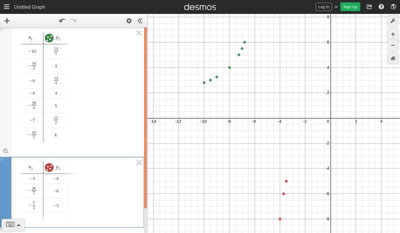Click table cell with value 13/4
This screenshot has width=400, height=233.
[55, 80]
